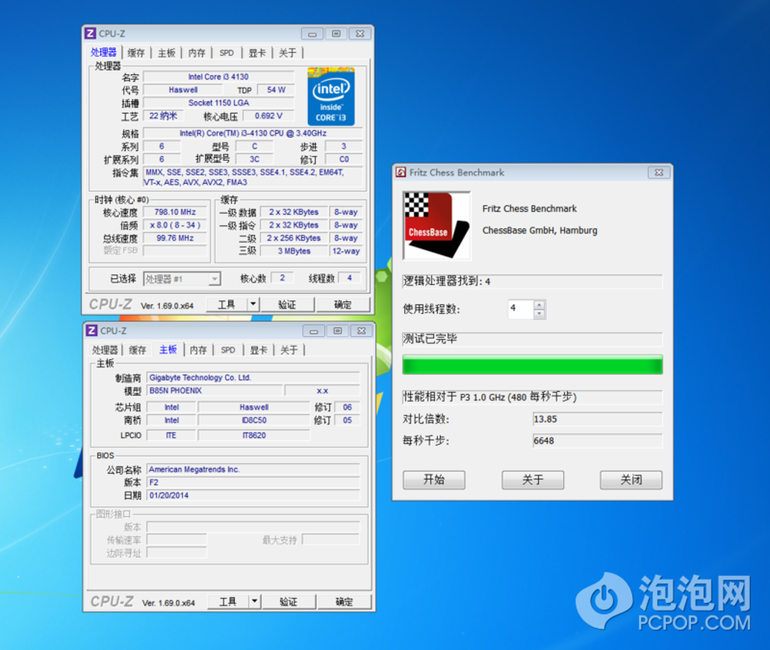Increase thread count with the up arrow

click(x=539, y=305)
